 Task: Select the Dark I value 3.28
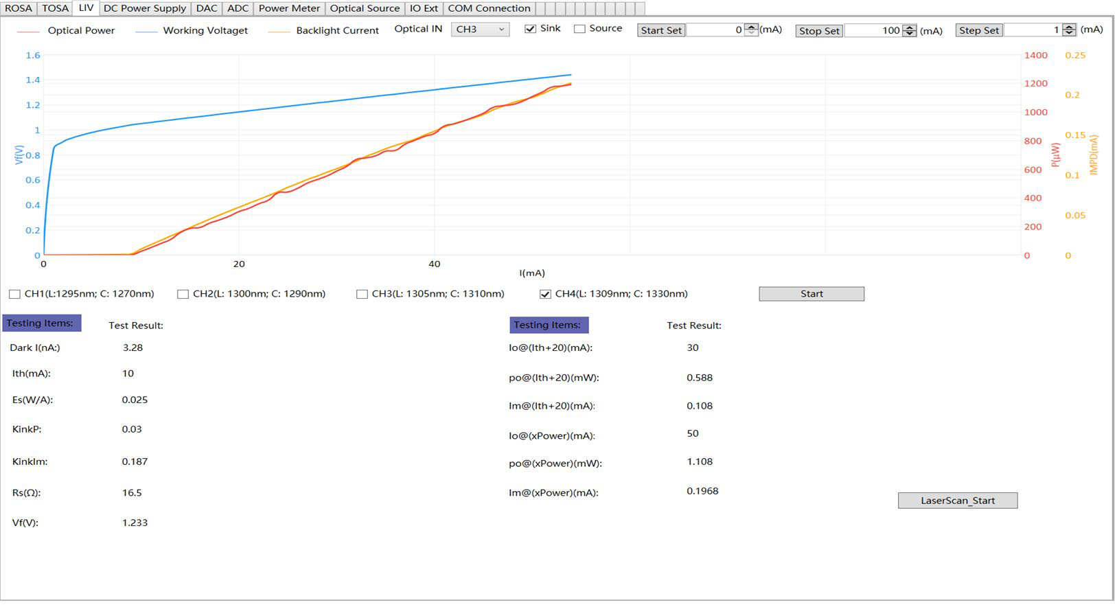click(x=133, y=347)
